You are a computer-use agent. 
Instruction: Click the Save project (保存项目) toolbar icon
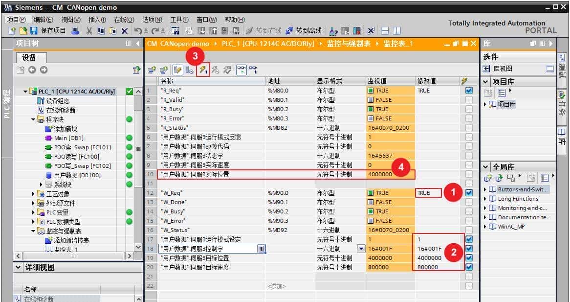click(x=33, y=30)
